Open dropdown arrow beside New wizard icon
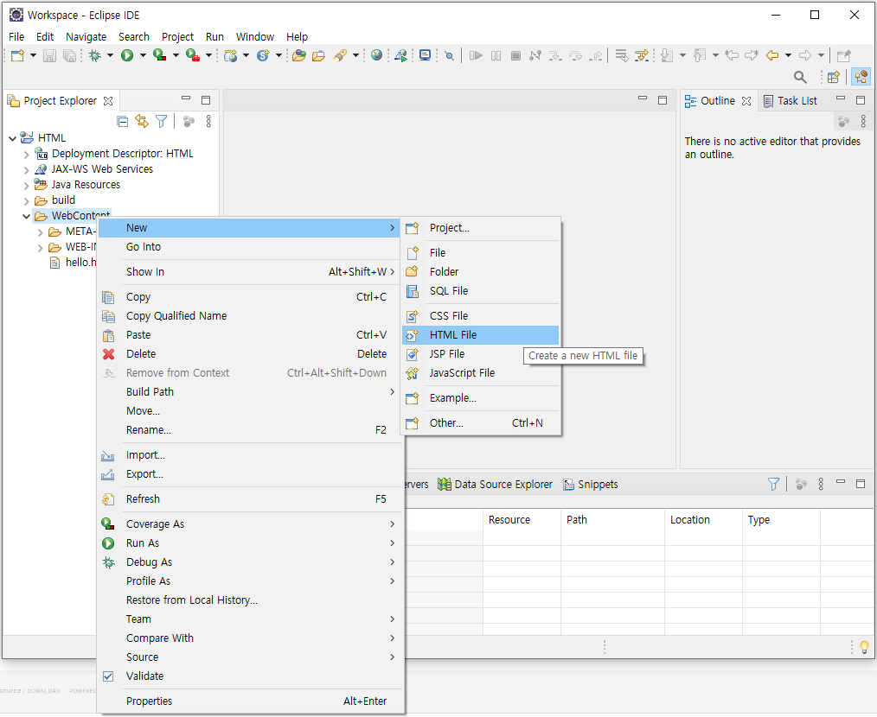 click(x=33, y=55)
